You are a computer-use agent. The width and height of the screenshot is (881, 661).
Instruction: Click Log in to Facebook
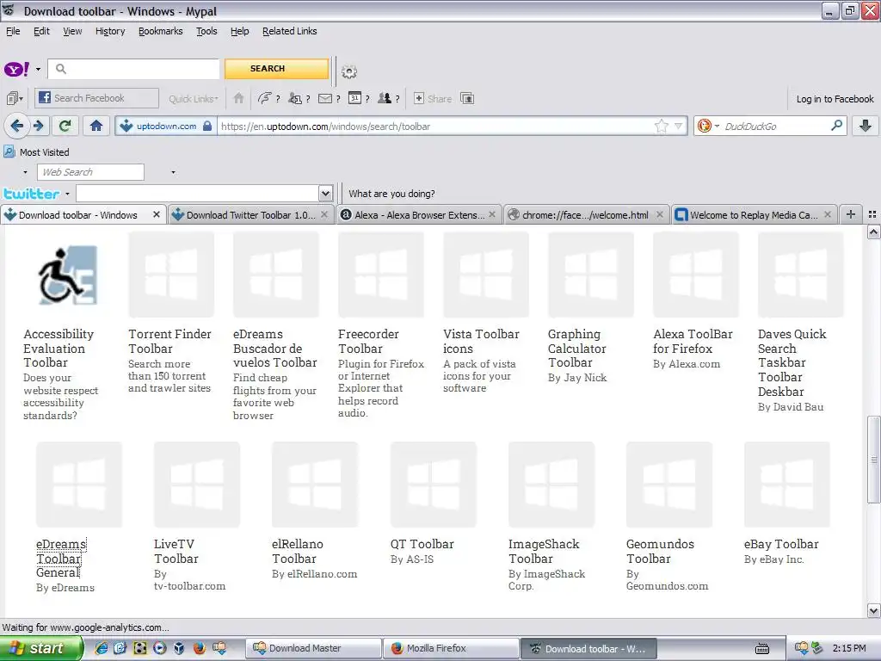[835, 99]
